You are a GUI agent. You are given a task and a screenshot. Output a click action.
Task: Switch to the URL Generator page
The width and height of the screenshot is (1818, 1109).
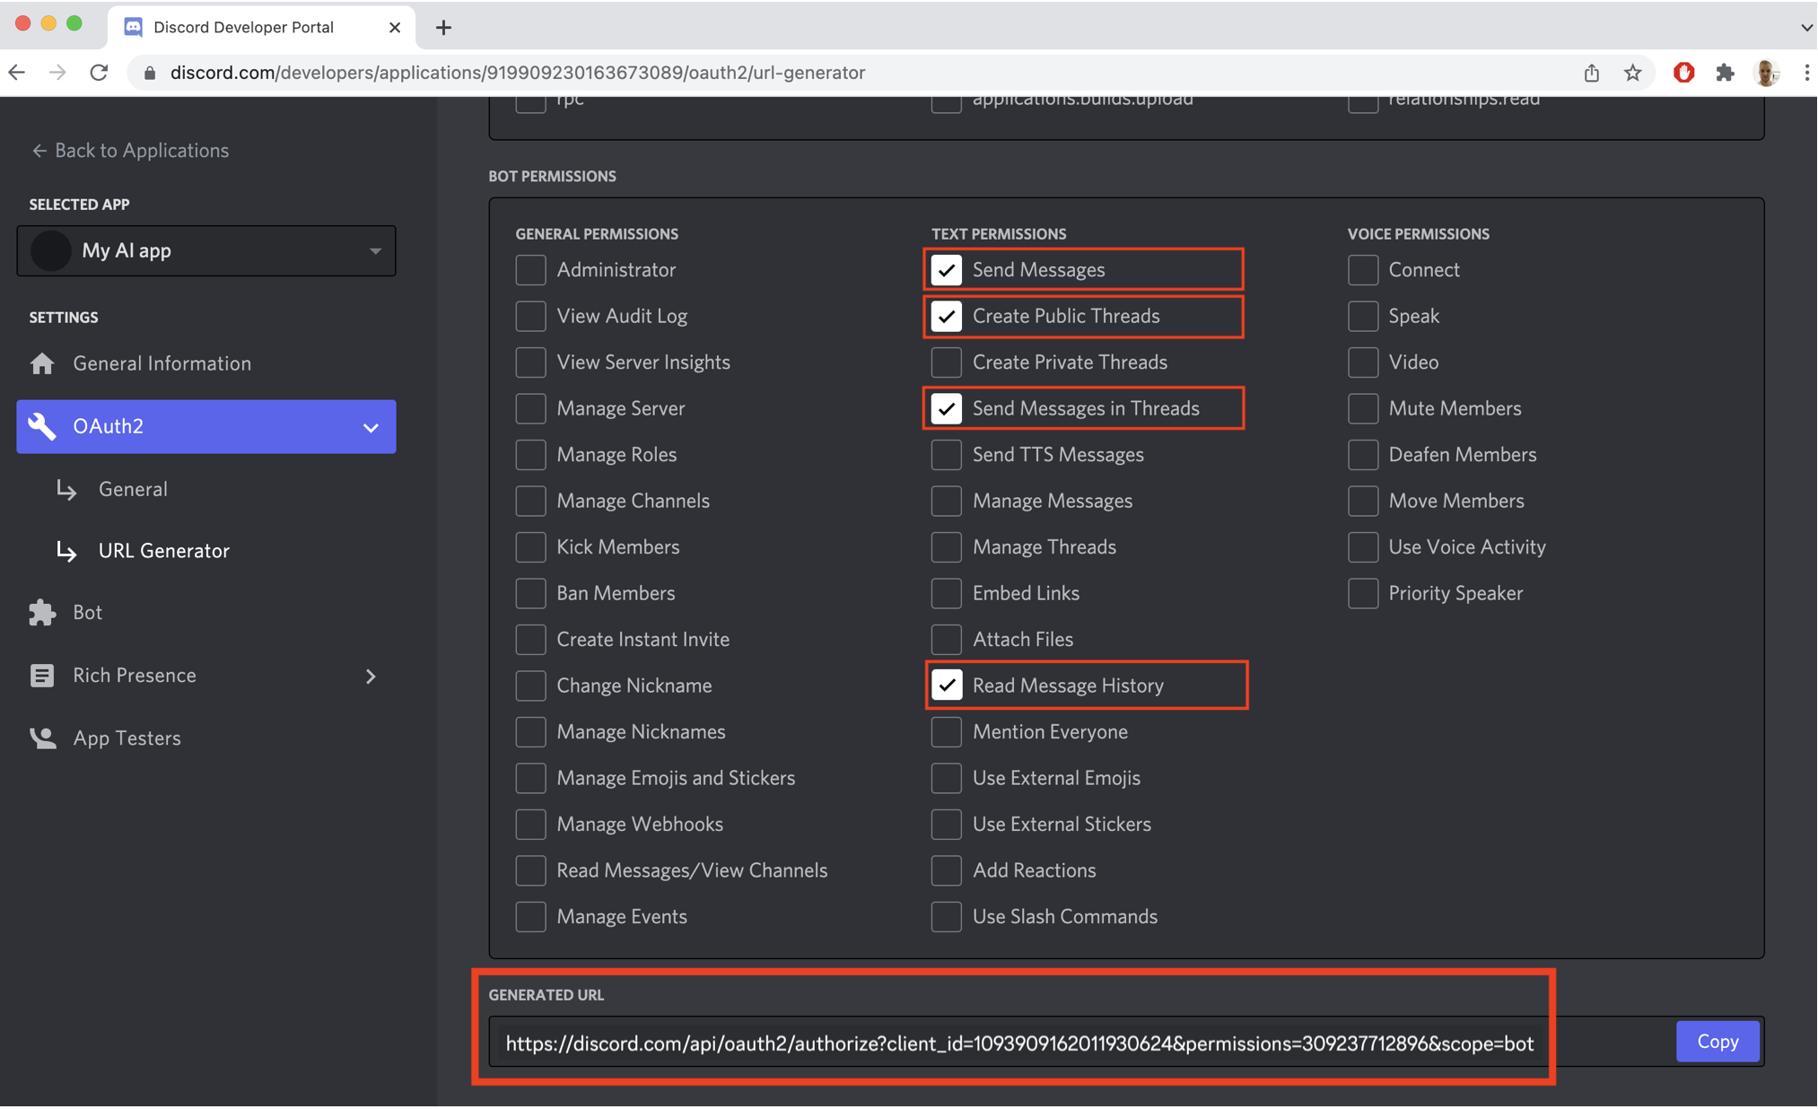click(x=163, y=550)
